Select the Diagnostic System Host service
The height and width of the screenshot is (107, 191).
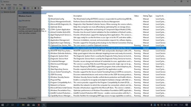[107, 56]
